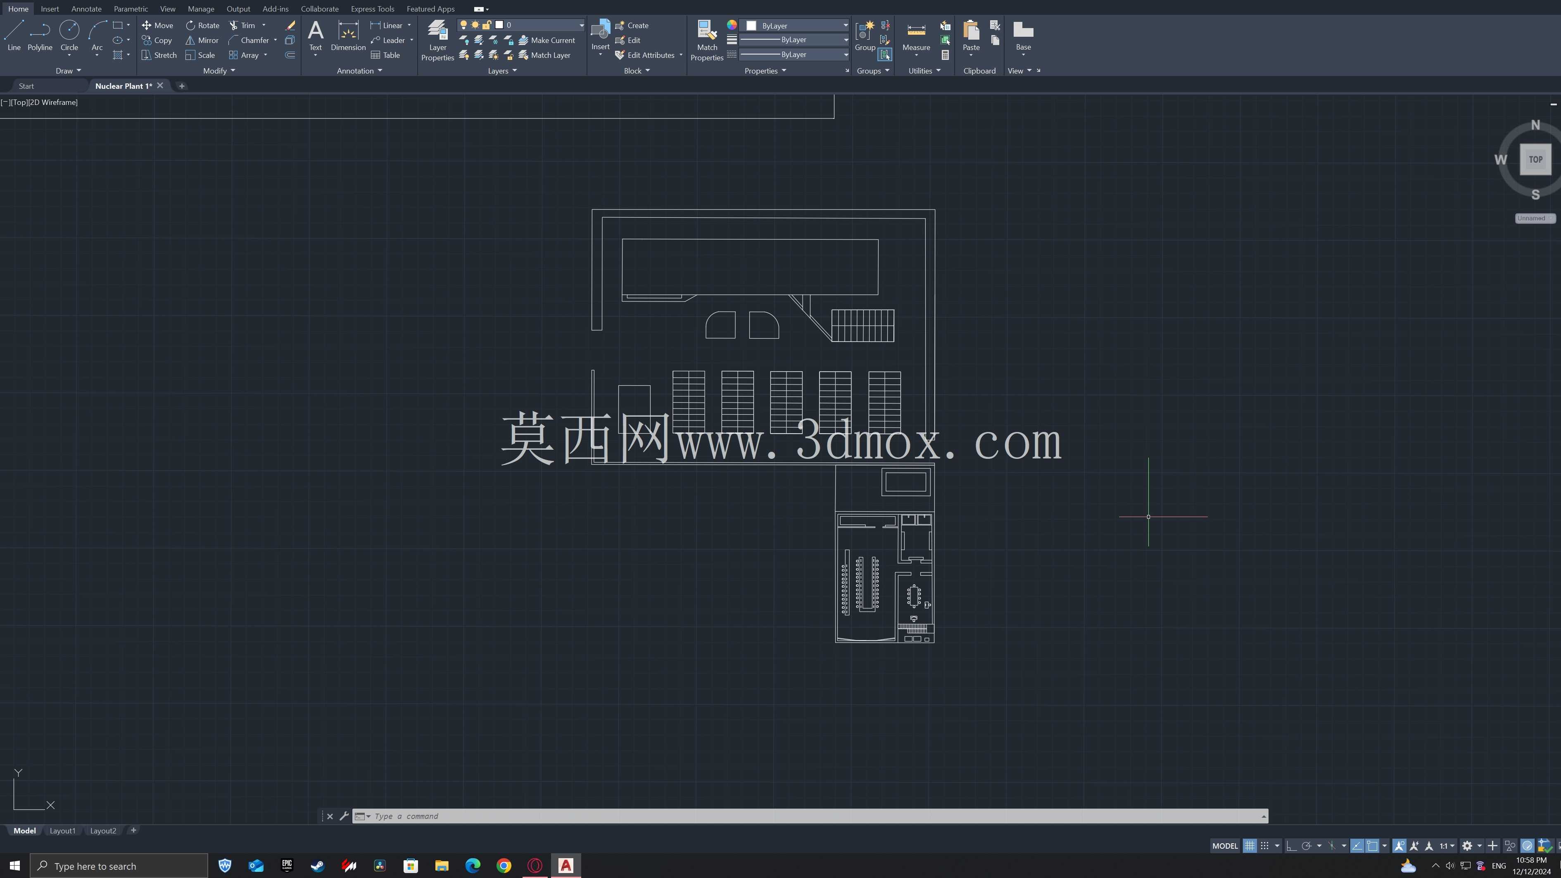Toggle polar tracking in status bar

click(x=1307, y=846)
